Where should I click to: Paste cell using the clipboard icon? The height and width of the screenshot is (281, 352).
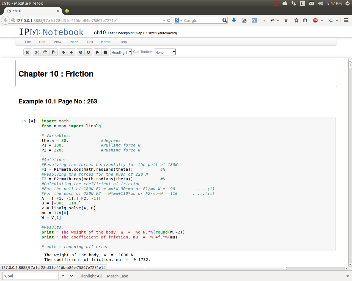click(53, 52)
